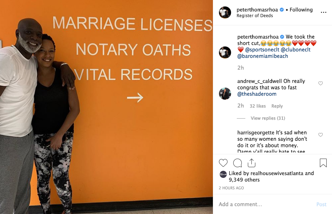Like harrisgeorgette's comment heart
The height and width of the screenshot is (214, 332).
pos(321,135)
